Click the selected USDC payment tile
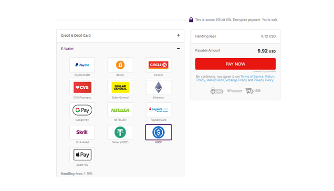This screenshot has width=334, height=191. click(x=158, y=132)
